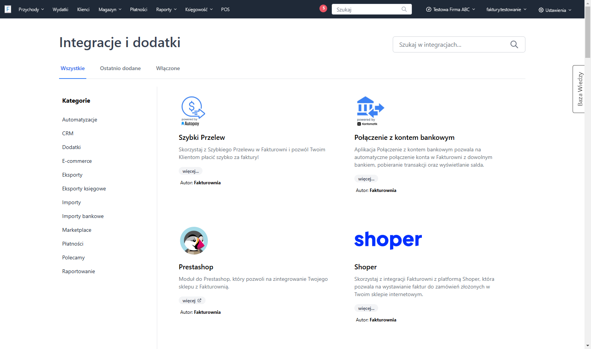Open the Shoper logo
Image resolution: width=591 pixels, height=349 pixels.
(x=388, y=240)
